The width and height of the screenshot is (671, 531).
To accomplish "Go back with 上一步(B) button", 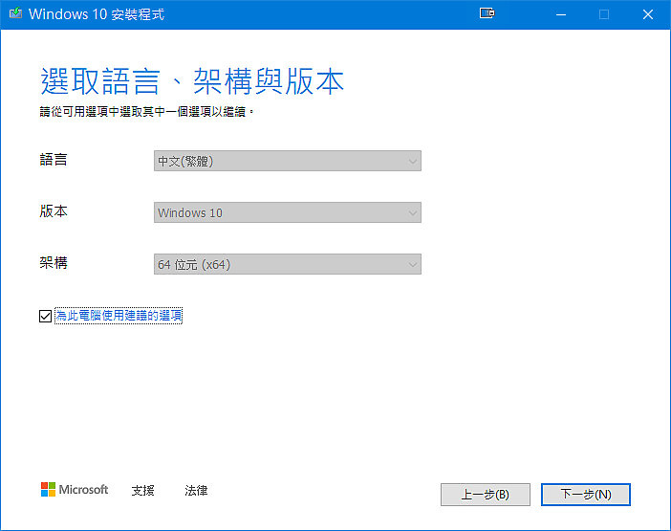I will (x=486, y=495).
